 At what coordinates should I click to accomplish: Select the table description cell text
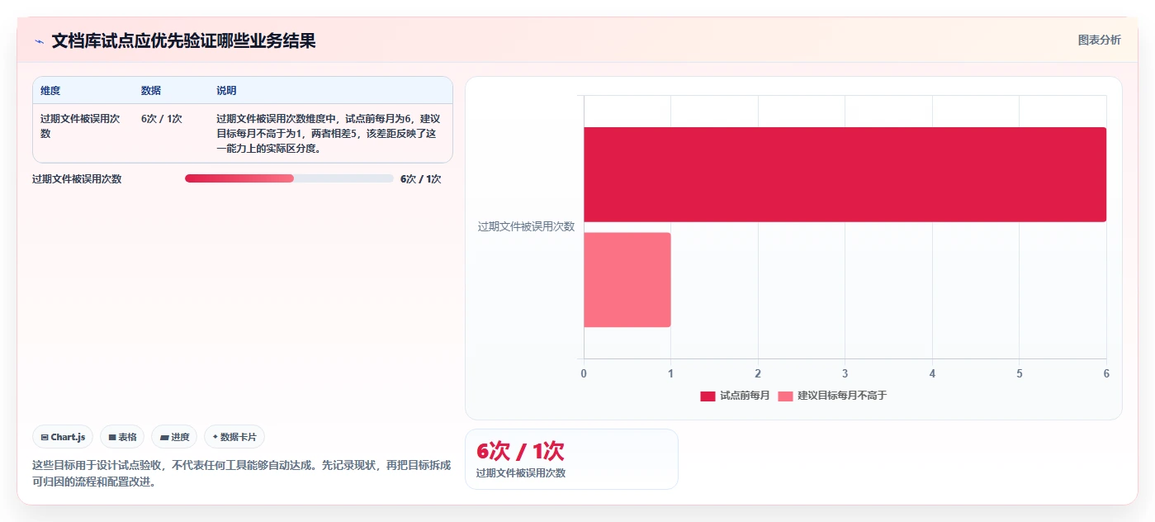(x=327, y=134)
